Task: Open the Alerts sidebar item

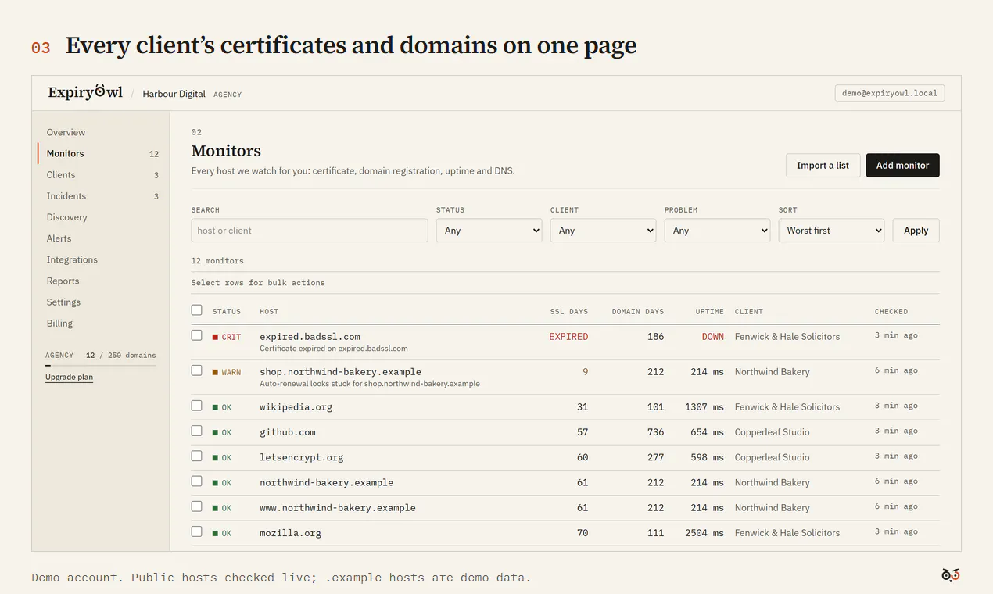Action: (x=59, y=238)
